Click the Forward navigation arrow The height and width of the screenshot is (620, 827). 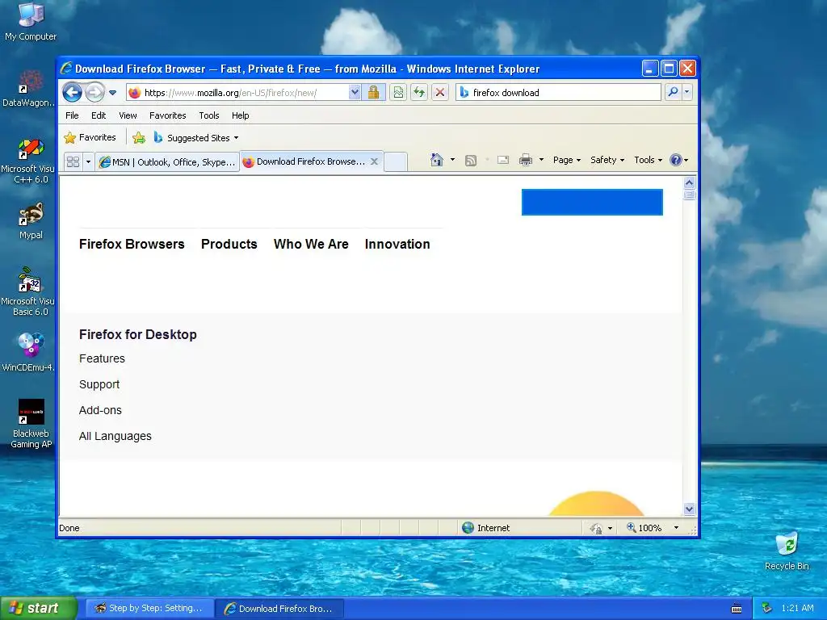[x=95, y=93]
